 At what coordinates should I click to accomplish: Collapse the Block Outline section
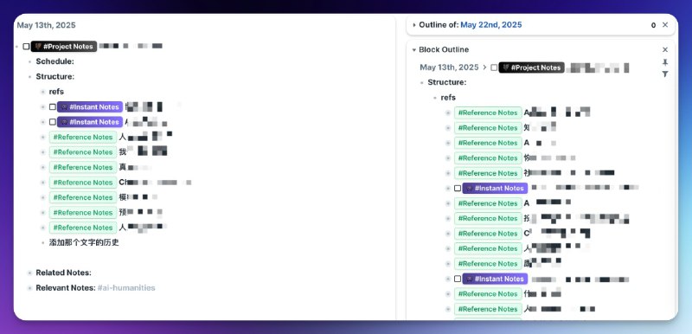414,50
